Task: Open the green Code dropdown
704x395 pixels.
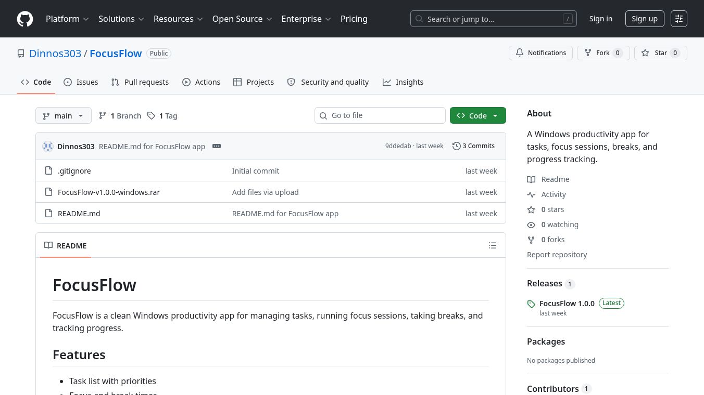Action: [x=477, y=115]
